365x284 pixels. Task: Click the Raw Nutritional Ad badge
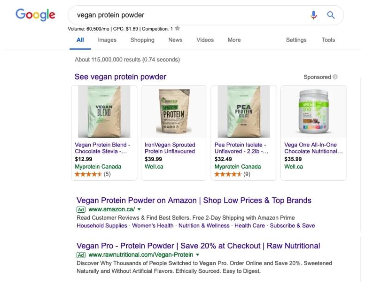[81, 255]
